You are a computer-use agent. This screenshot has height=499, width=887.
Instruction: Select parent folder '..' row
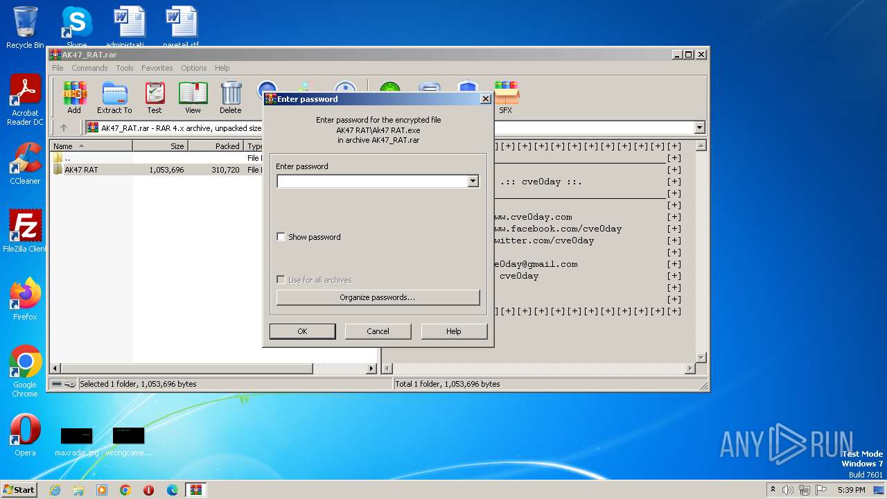pyautogui.click(x=156, y=158)
